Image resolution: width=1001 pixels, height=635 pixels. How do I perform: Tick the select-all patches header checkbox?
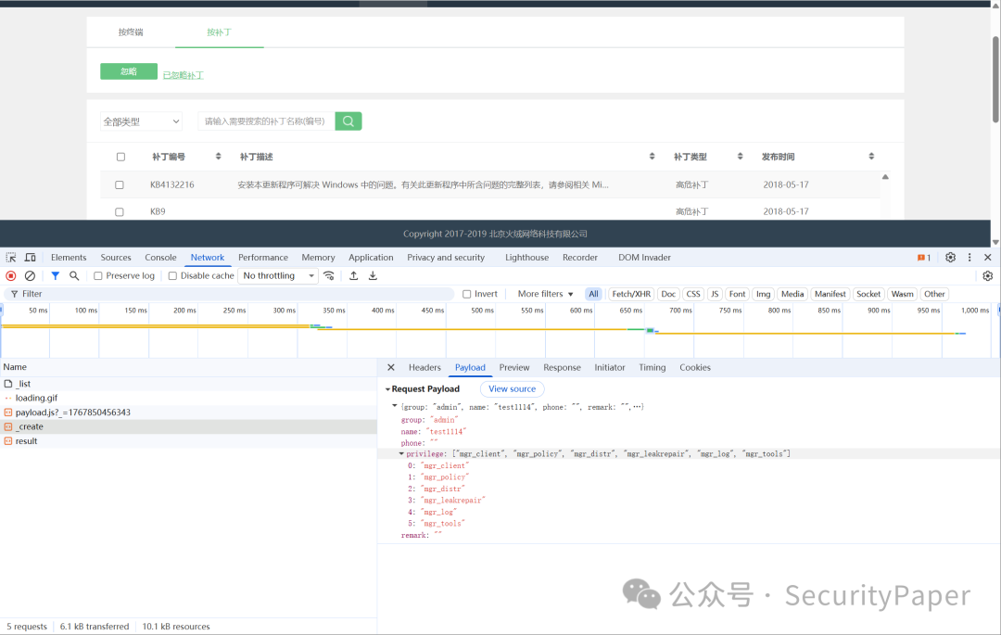coord(120,157)
